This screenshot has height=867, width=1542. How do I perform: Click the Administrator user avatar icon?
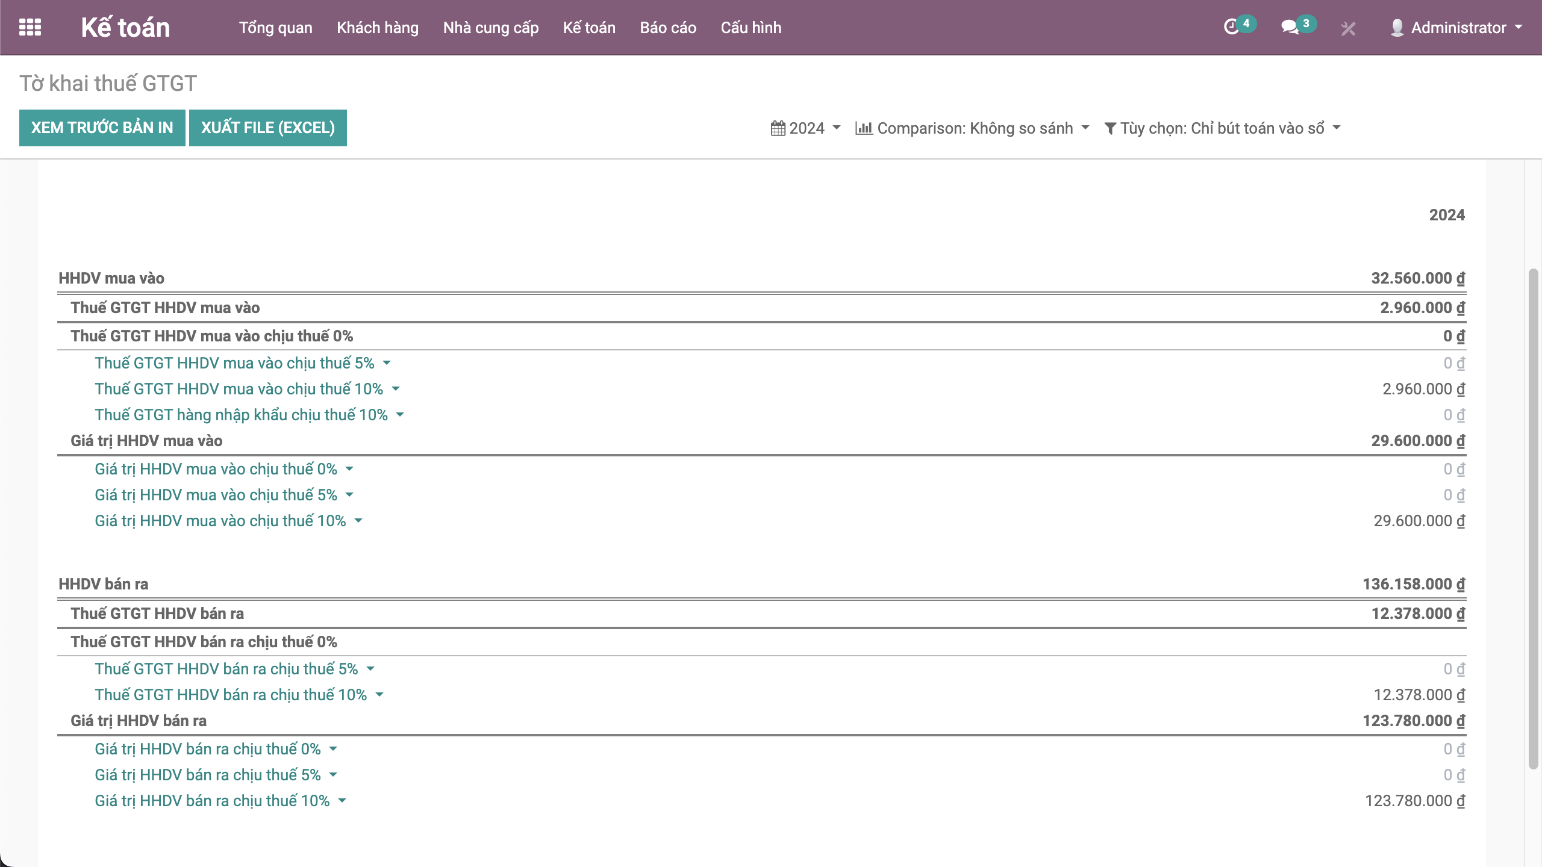click(1397, 28)
